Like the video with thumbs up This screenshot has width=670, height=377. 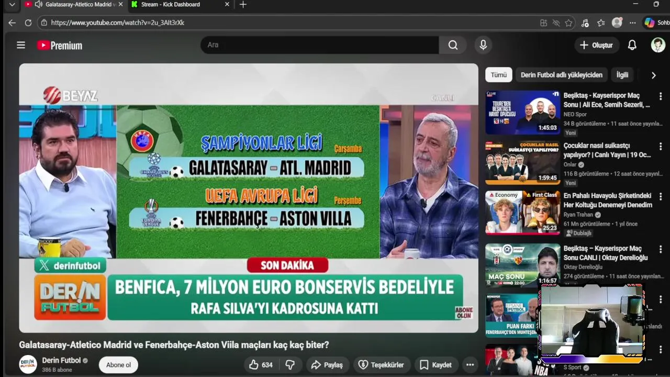261,365
